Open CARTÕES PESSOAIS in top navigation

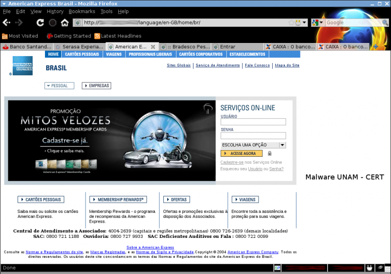coord(82,54)
